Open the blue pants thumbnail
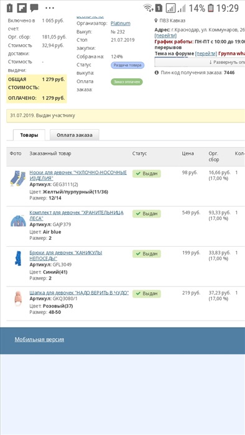The height and width of the screenshot is (435, 245). [x=18, y=259]
